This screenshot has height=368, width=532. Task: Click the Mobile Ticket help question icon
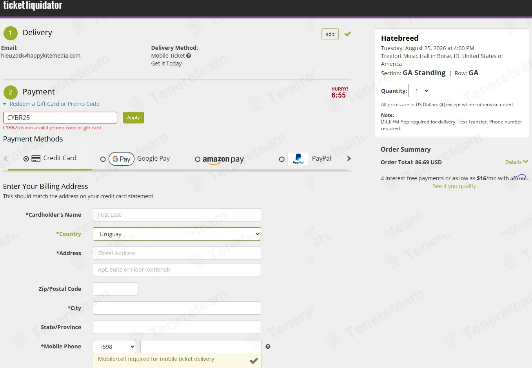[x=189, y=56]
